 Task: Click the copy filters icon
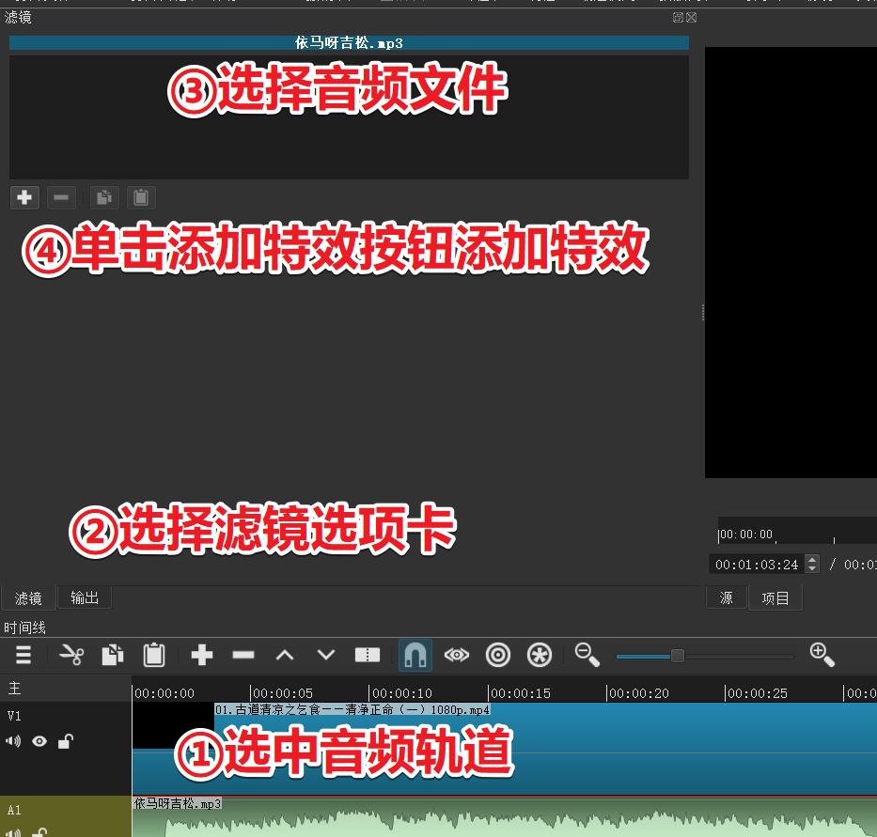[103, 197]
